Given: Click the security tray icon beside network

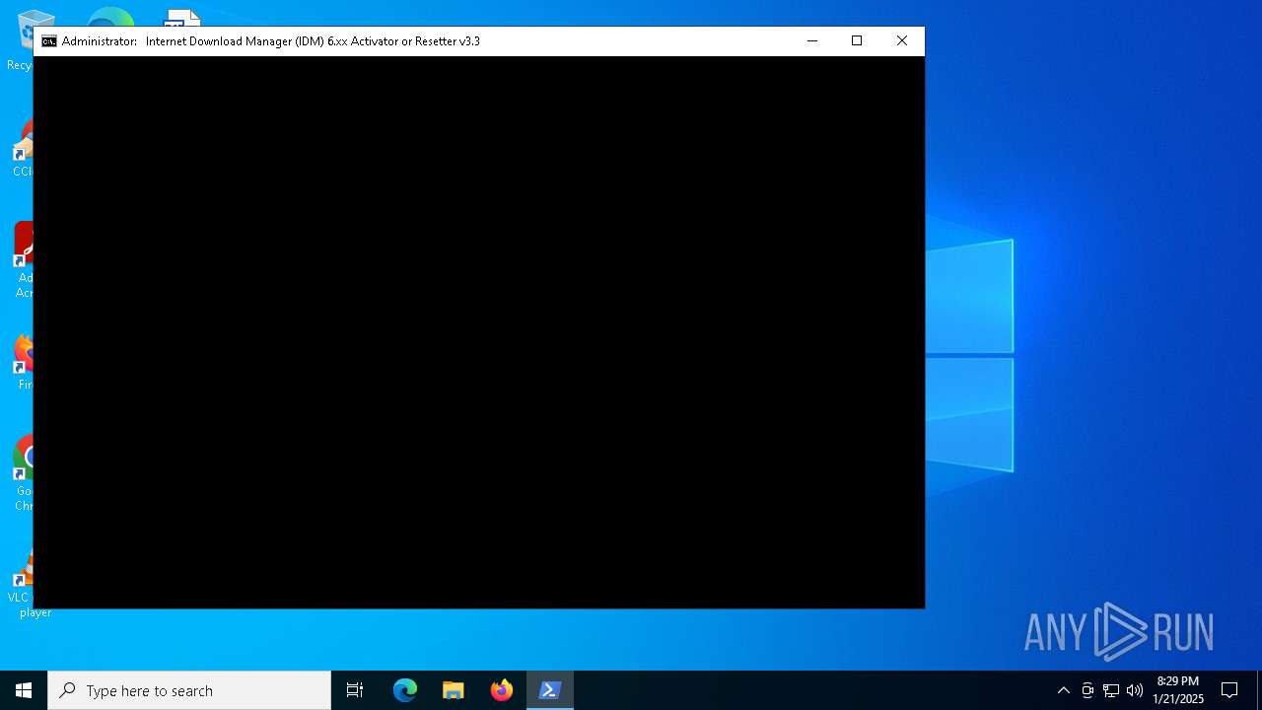Looking at the screenshot, I should click(1087, 690).
